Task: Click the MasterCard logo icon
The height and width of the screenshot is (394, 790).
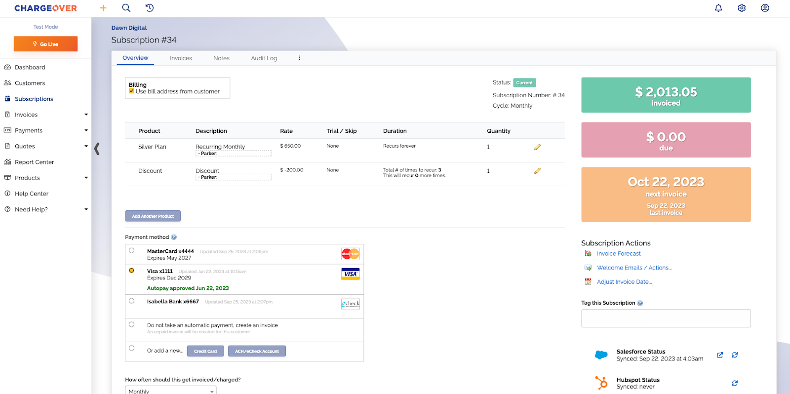Action: [x=351, y=254]
